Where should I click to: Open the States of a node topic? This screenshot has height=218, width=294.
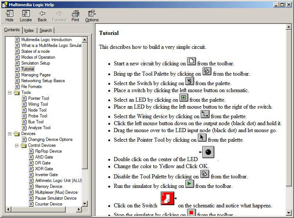point(36,51)
